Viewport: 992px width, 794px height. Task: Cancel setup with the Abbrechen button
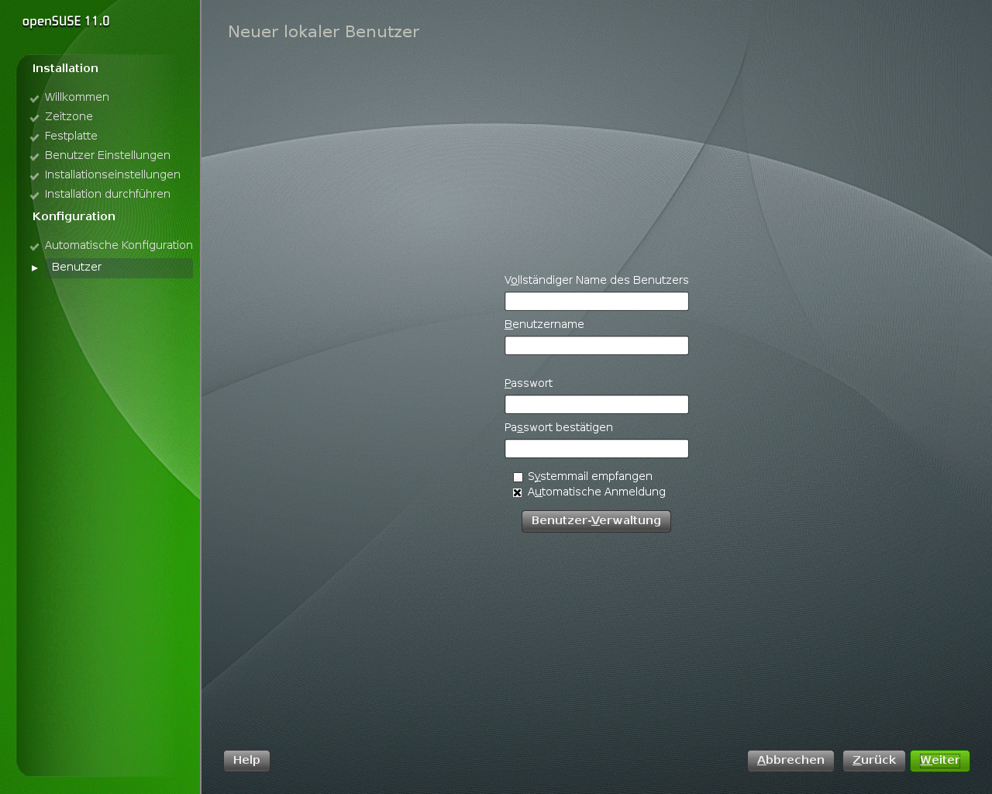coord(790,761)
